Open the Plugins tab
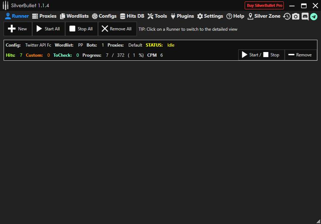The image size is (321, 224). [182, 16]
